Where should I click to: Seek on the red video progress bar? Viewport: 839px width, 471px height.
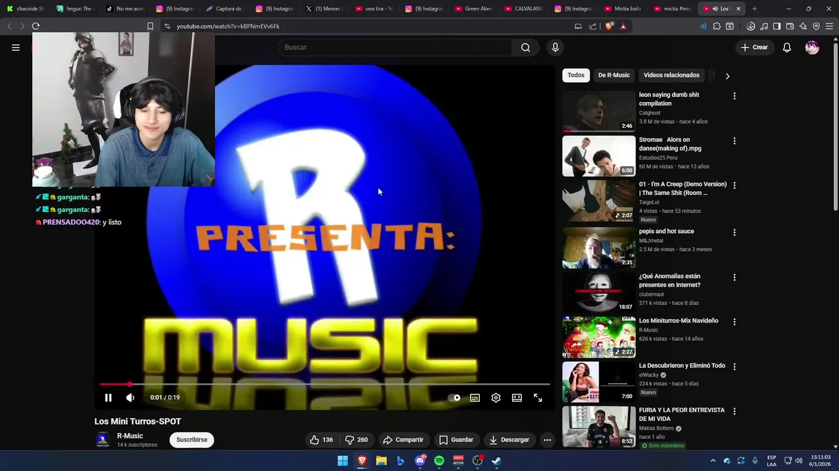[x=324, y=385]
